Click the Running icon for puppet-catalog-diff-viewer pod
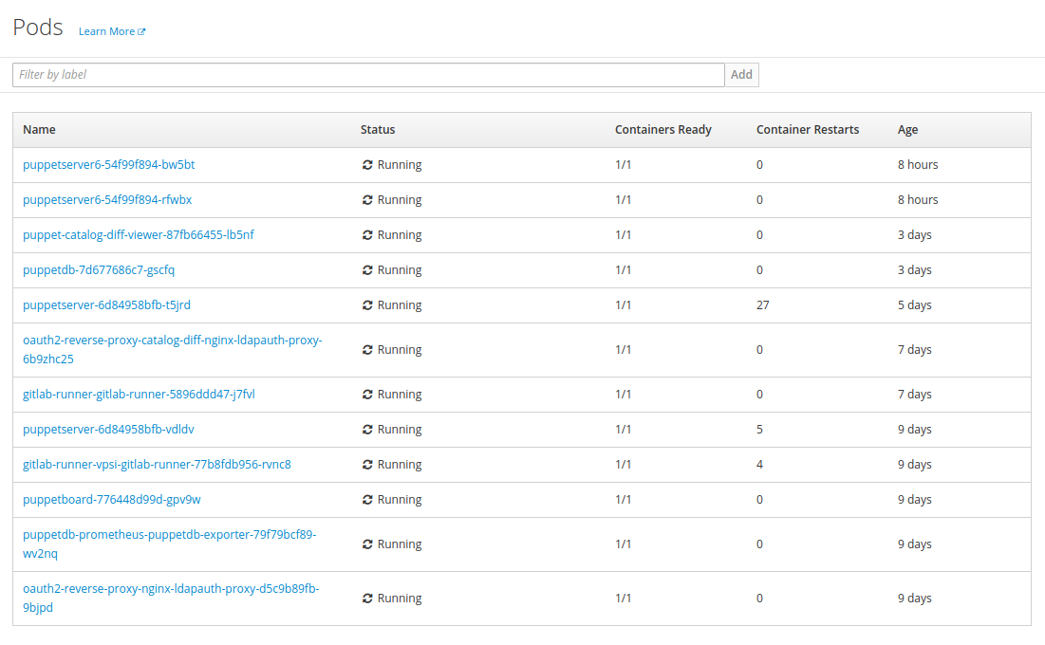The width and height of the screenshot is (1045, 645). click(x=367, y=235)
